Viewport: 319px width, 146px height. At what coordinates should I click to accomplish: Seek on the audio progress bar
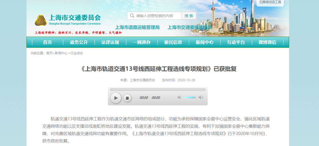click(x=158, y=90)
